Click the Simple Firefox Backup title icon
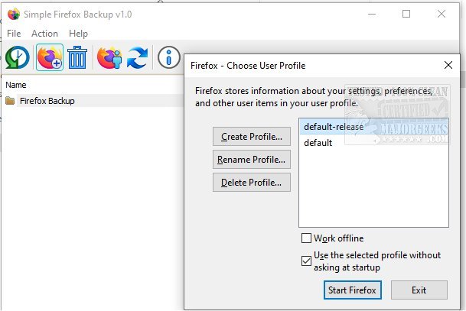The height and width of the screenshot is (311, 466). [13, 15]
